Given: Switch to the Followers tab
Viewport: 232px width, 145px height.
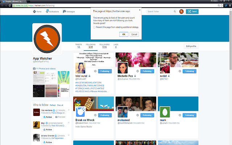Looking at the screenshot, I should pos(105,46).
